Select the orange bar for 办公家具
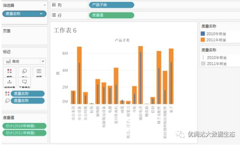This screenshot has height=145, width=240. (x=73, y=97)
